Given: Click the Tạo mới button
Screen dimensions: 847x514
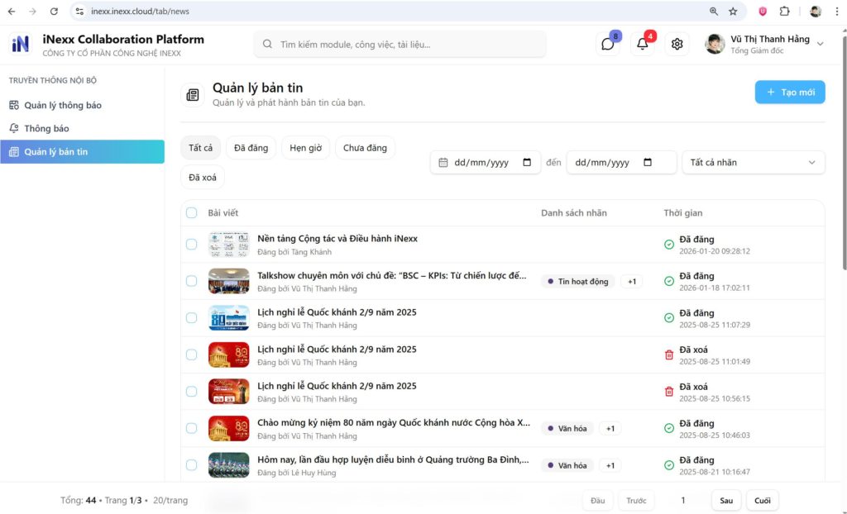Looking at the screenshot, I should pos(790,93).
